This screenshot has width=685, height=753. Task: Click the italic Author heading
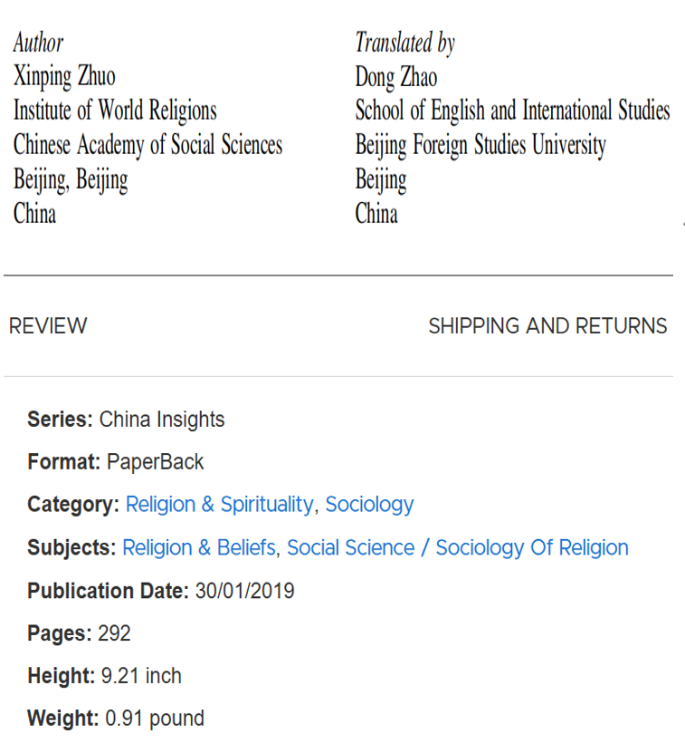tap(39, 43)
